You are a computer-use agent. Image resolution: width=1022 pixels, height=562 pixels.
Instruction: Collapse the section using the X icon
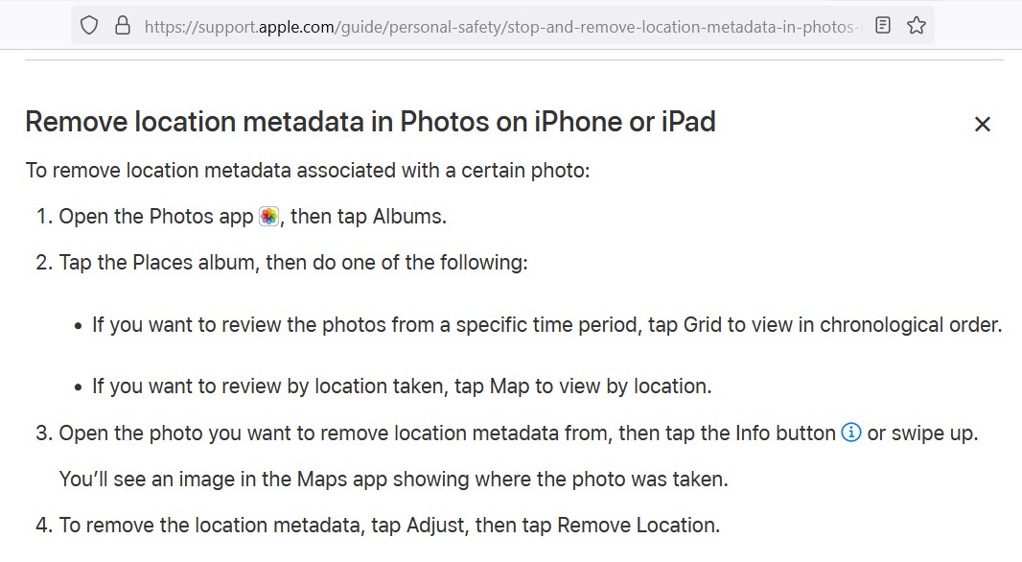(x=983, y=124)
